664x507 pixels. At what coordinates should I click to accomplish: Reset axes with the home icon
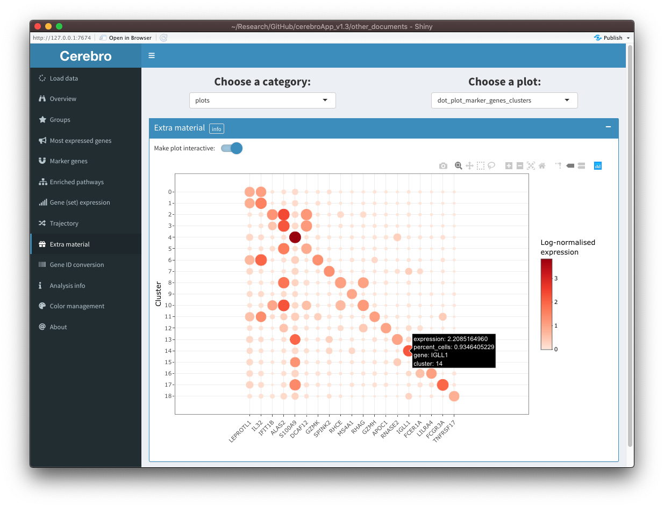[542, 166]
